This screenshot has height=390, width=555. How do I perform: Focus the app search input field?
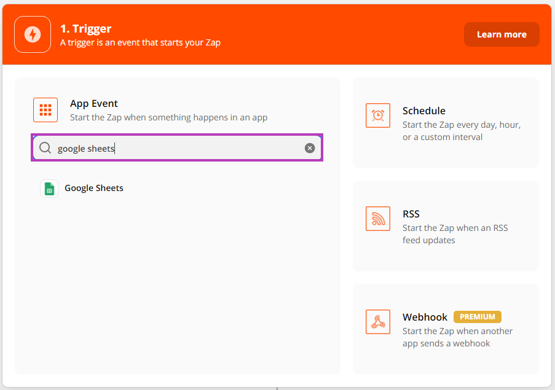(x=177, y=148)
